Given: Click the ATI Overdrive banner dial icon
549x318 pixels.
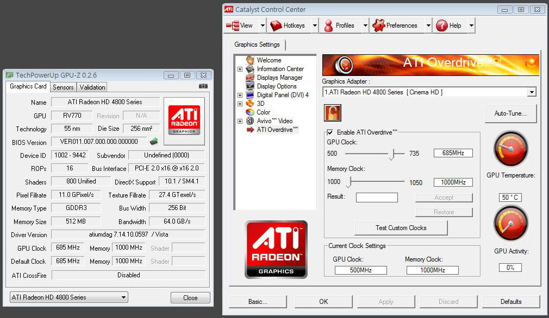Looking at the screenshot, I should [x=344, y=65].
